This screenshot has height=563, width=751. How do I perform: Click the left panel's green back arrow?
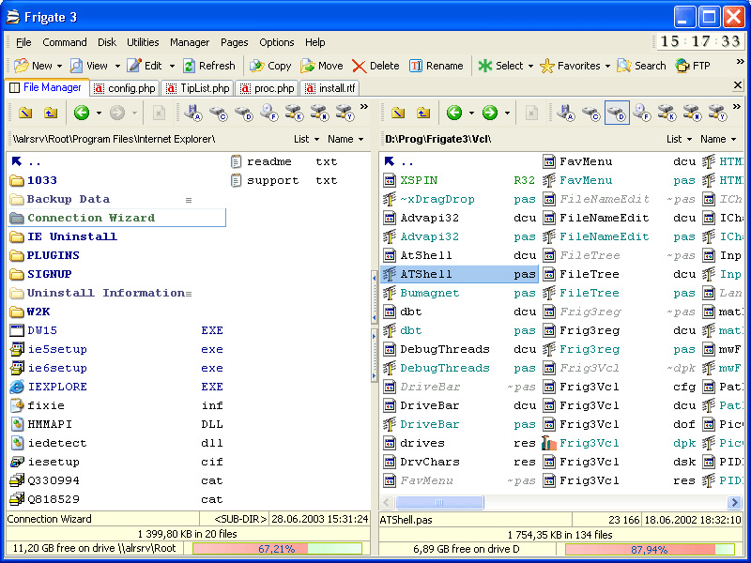[x=81, y=113]
